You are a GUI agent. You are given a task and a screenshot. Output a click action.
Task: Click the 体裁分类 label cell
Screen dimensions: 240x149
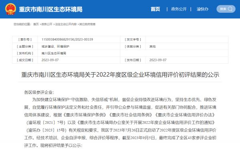[x=133, y=46]
